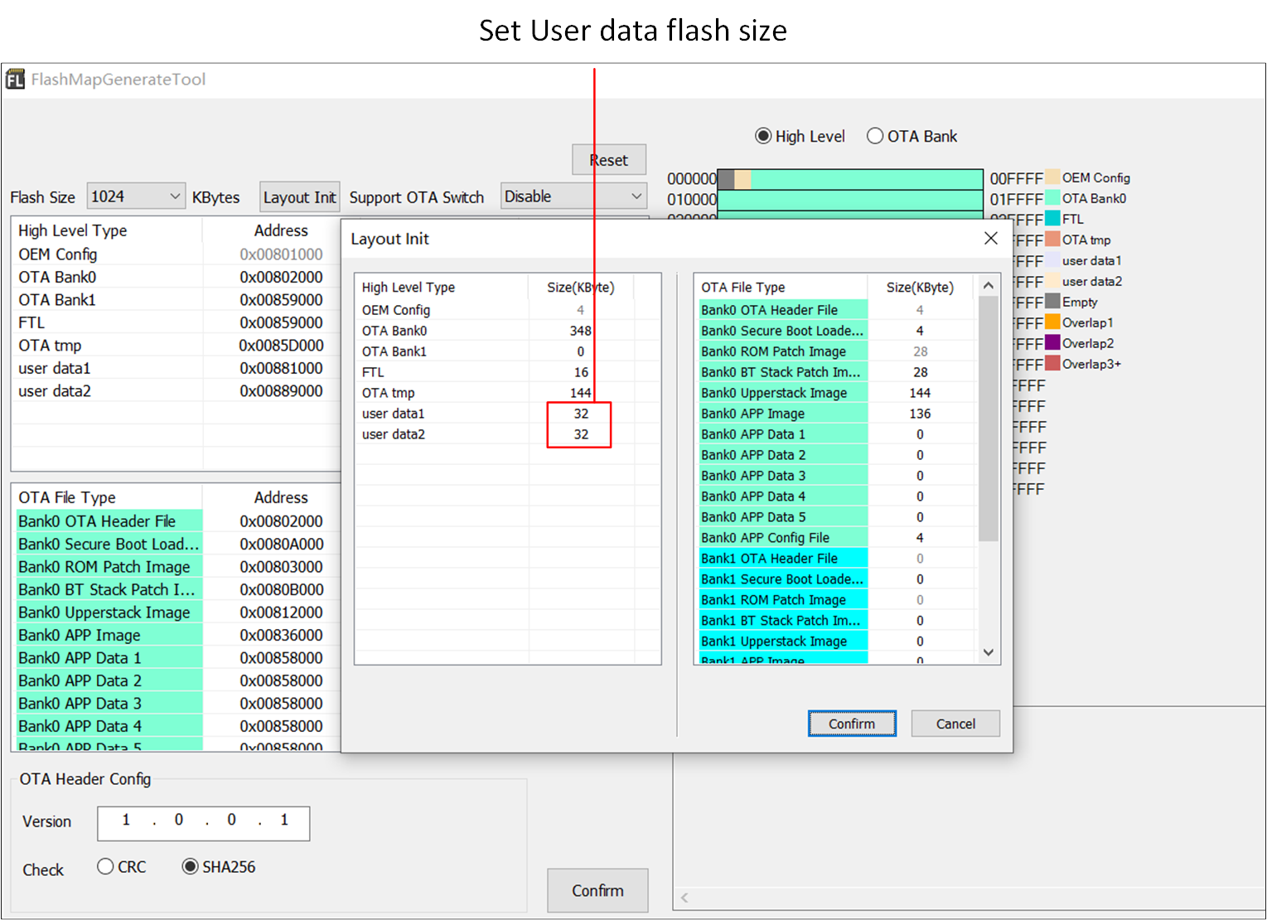
Task: Click Bank0 APP Image address 0x00836000
Action: click(x=281, y=635)
